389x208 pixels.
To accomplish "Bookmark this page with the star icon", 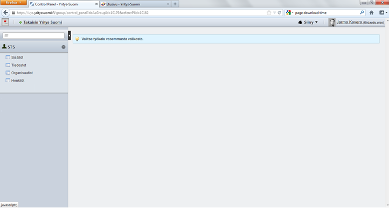I will (x=269, y=12).
